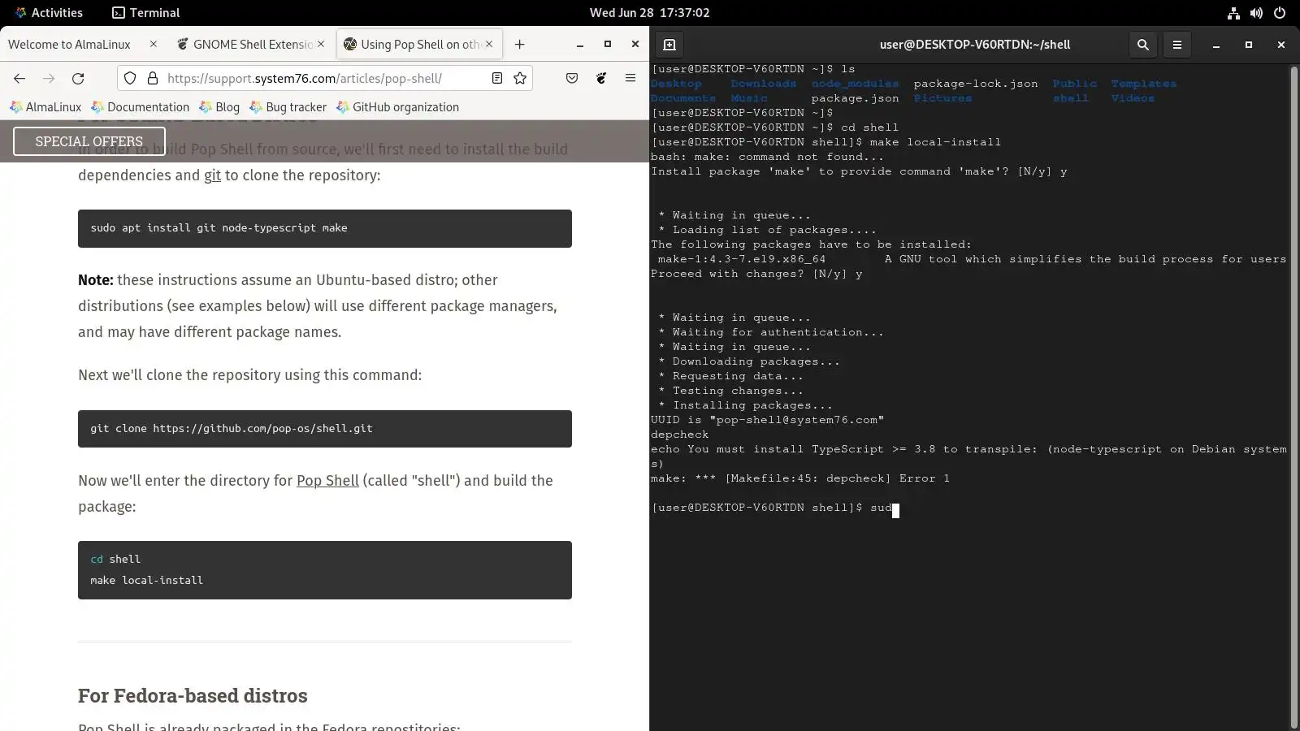Open the Firefox application menu
1300x731 pixels.
point(630,78)
